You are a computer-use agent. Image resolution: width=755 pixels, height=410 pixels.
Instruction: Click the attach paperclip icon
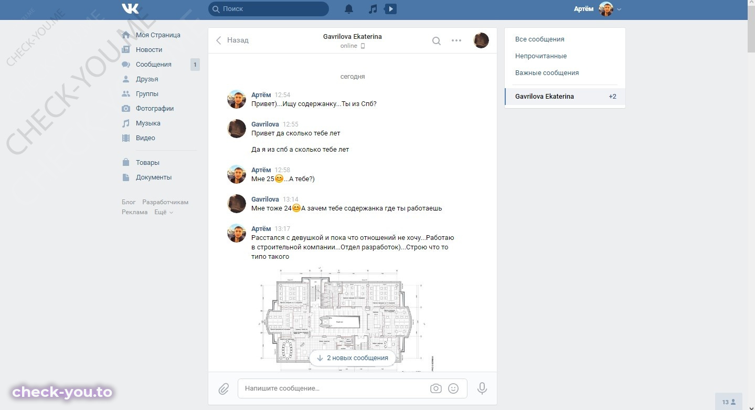click(224, 388)
